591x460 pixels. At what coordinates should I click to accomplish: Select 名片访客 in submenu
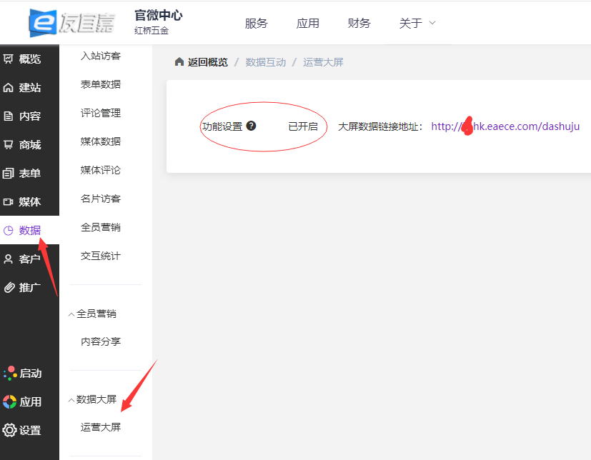click(x=100, y=199)
